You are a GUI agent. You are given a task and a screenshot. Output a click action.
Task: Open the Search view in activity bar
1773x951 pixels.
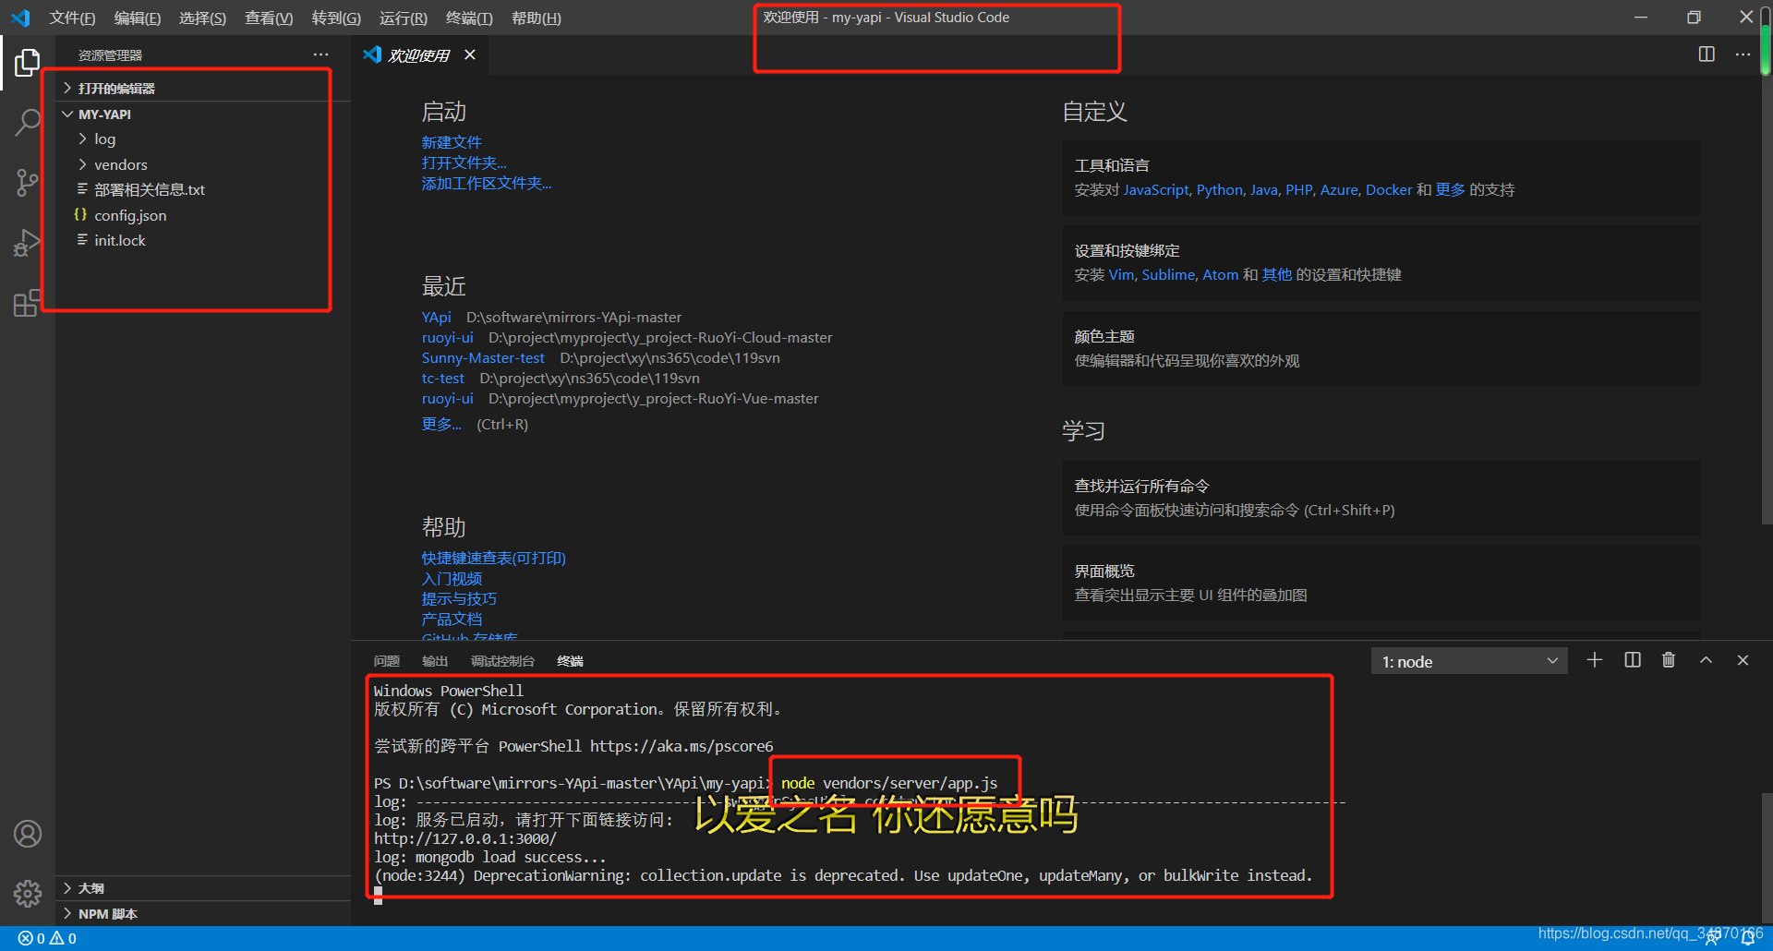pyautogui.click(x=28, y=122)
